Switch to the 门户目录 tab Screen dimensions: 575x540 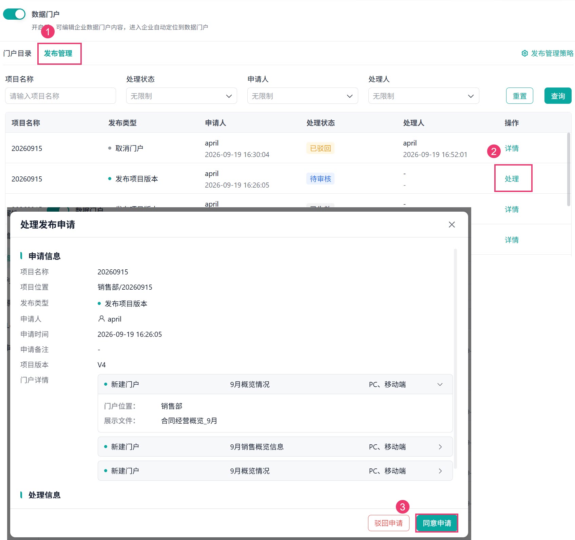(x=17, y=53)
